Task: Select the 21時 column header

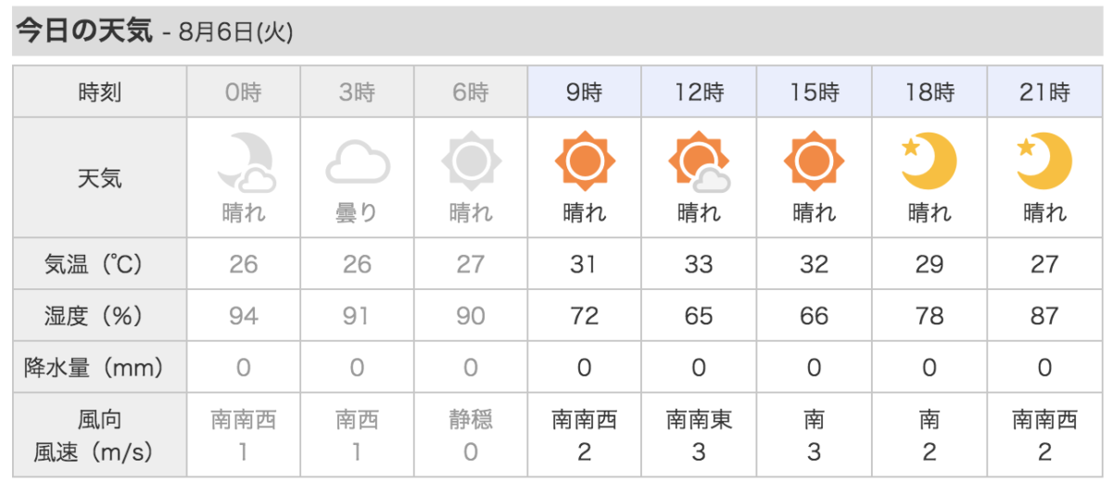Action: point(1044,92)
